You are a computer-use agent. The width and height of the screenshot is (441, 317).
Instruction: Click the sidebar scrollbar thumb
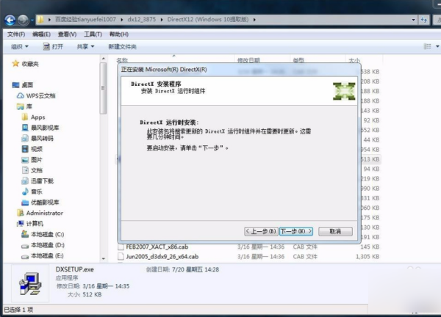pyautogui.click(x=103, y=88)
